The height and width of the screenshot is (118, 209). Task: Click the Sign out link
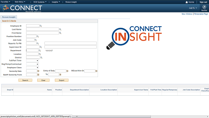click(203, 2)
